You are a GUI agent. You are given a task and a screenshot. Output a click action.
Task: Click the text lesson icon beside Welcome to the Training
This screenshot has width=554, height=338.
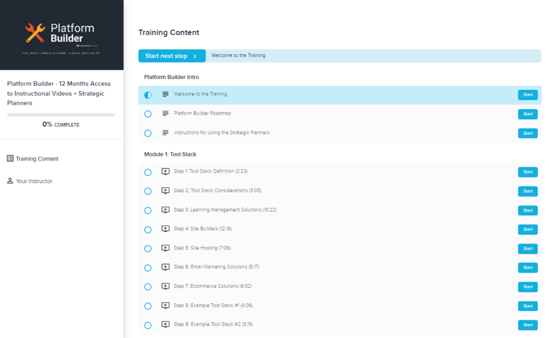(165, 94)
